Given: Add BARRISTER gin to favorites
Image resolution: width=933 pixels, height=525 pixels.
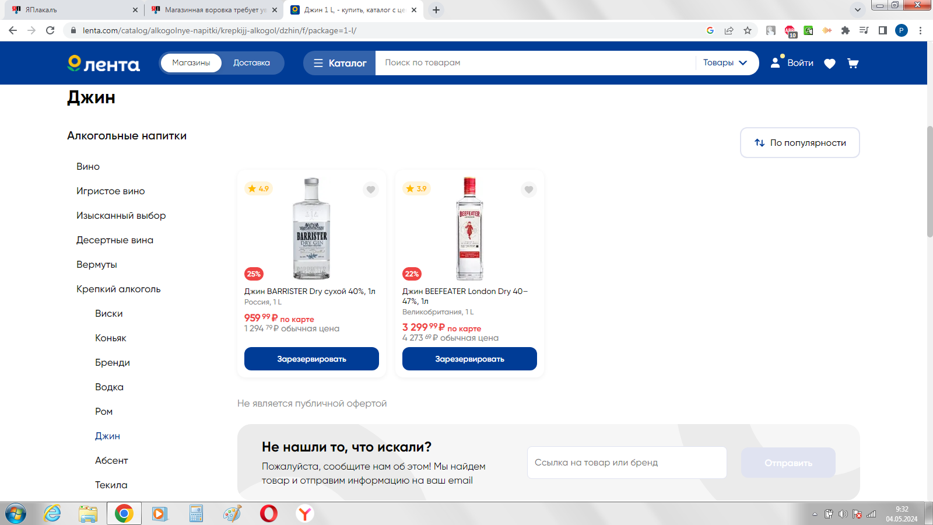Looking at the screenshot, I should pyautogui.click(x=371, y=190).
